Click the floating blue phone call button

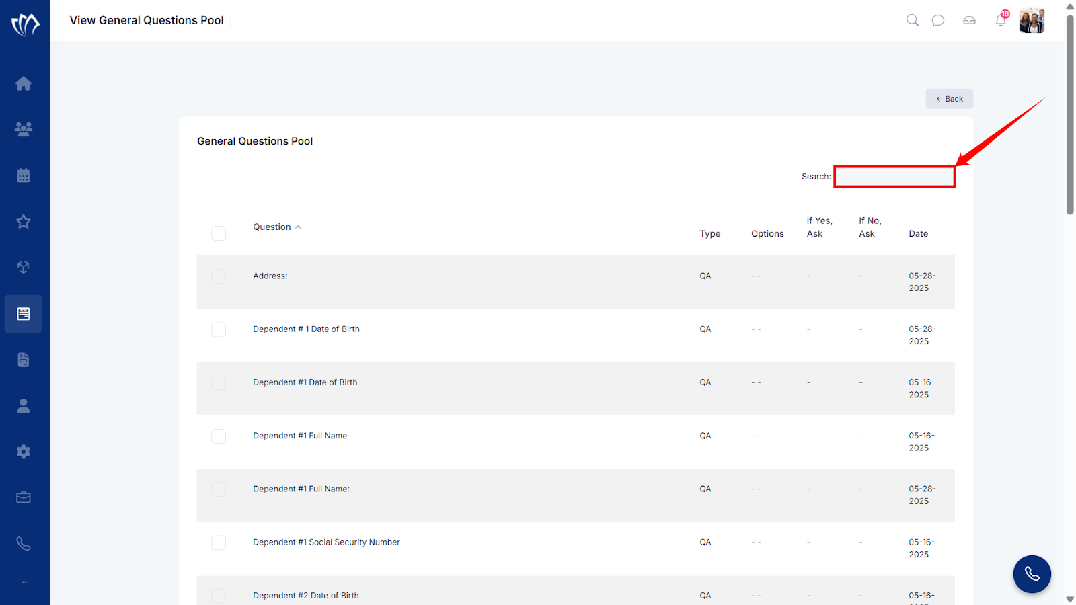[1032, 574]
